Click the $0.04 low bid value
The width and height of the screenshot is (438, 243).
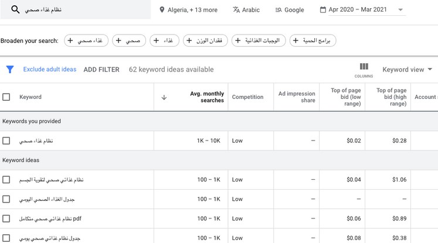354,179
